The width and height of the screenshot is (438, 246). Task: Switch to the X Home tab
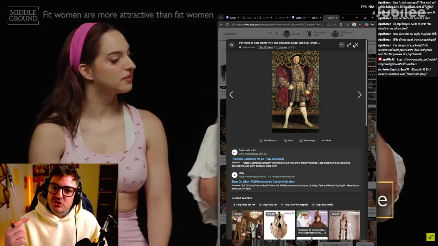[x=282, y=18]
